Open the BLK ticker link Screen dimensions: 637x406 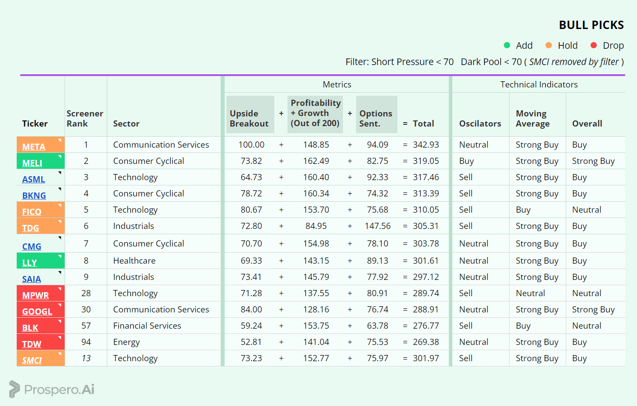[30, 328]
